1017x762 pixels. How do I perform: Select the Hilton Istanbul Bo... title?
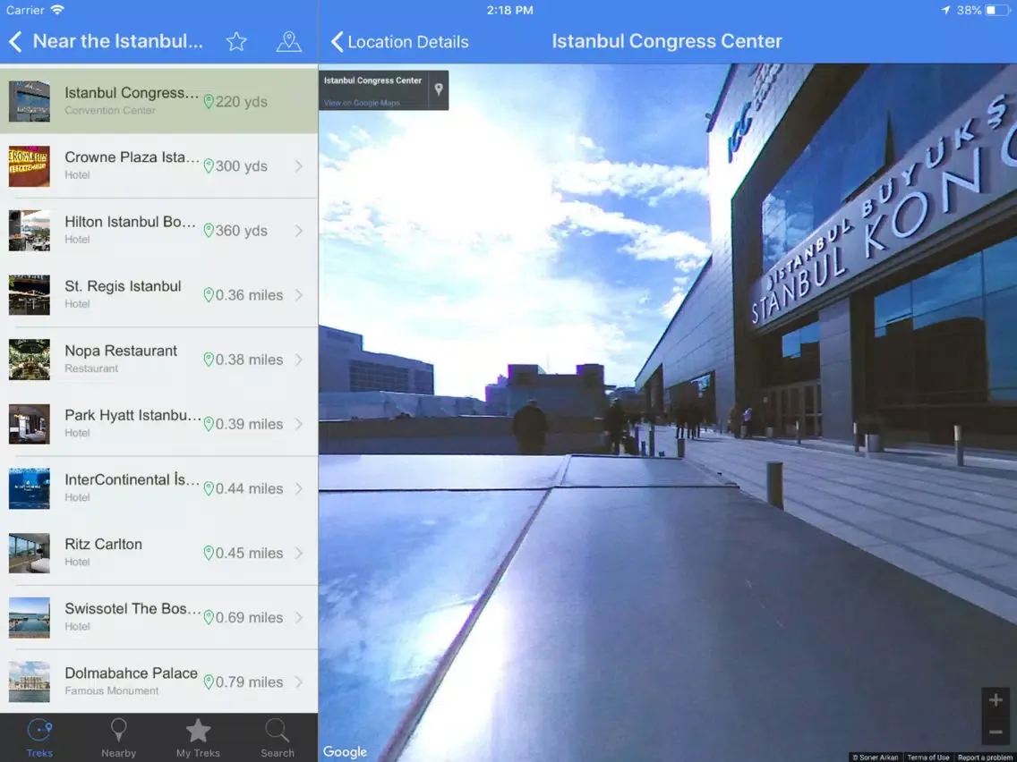(x=131, y=222)
